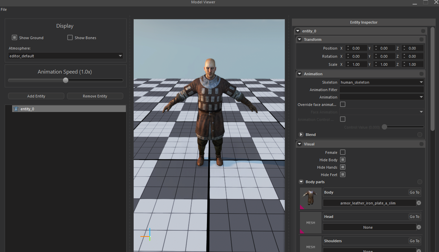Click the Add Entity button

[x=36, y=96]
